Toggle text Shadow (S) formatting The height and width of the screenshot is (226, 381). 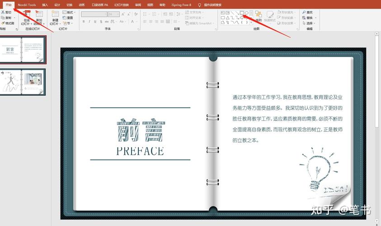(101, 22)
